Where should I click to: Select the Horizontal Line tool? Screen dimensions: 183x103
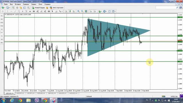[11, 11]
